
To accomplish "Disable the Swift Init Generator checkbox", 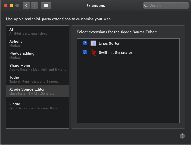I will click(x=85, y=52).
